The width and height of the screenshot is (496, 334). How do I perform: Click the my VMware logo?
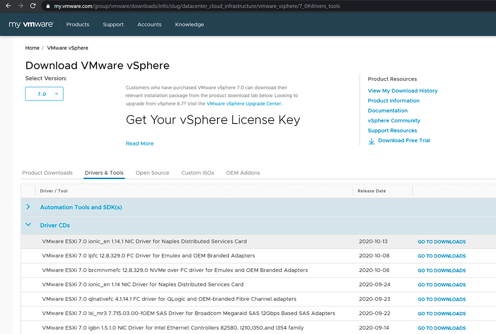[31, 24]
